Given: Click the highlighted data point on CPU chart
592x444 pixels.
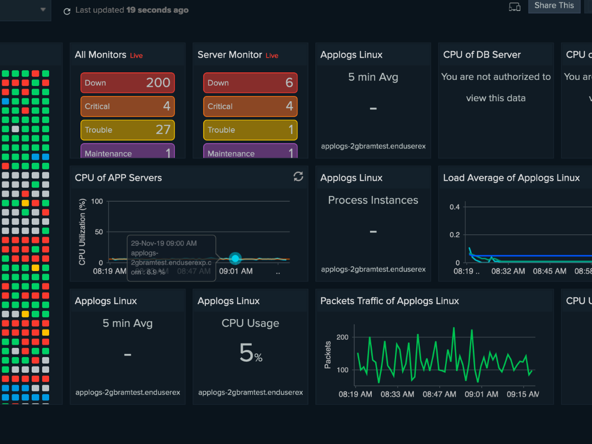Looking at the screenshot, I should click(235, 258).
